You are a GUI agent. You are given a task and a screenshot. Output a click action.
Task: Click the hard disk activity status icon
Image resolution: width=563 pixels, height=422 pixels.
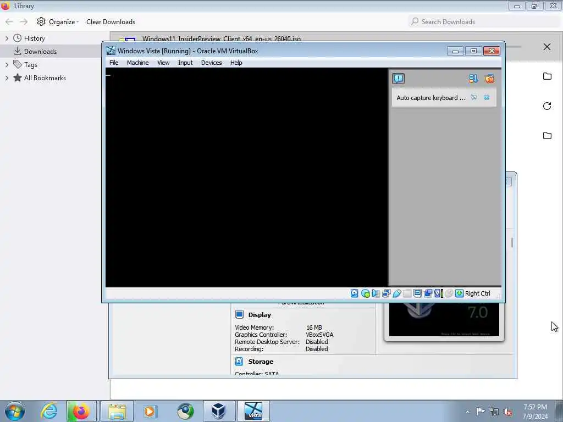coord(355,293)
